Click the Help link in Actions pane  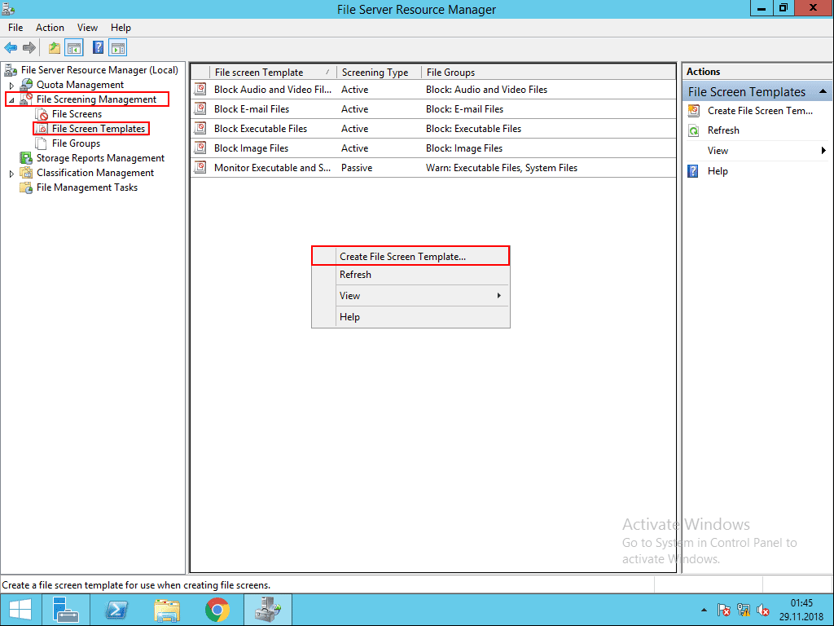[x=718, y=170]
